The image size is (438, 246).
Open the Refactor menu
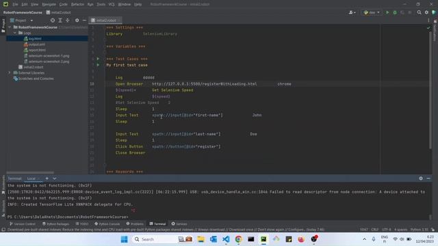click(x=77, y=5)
